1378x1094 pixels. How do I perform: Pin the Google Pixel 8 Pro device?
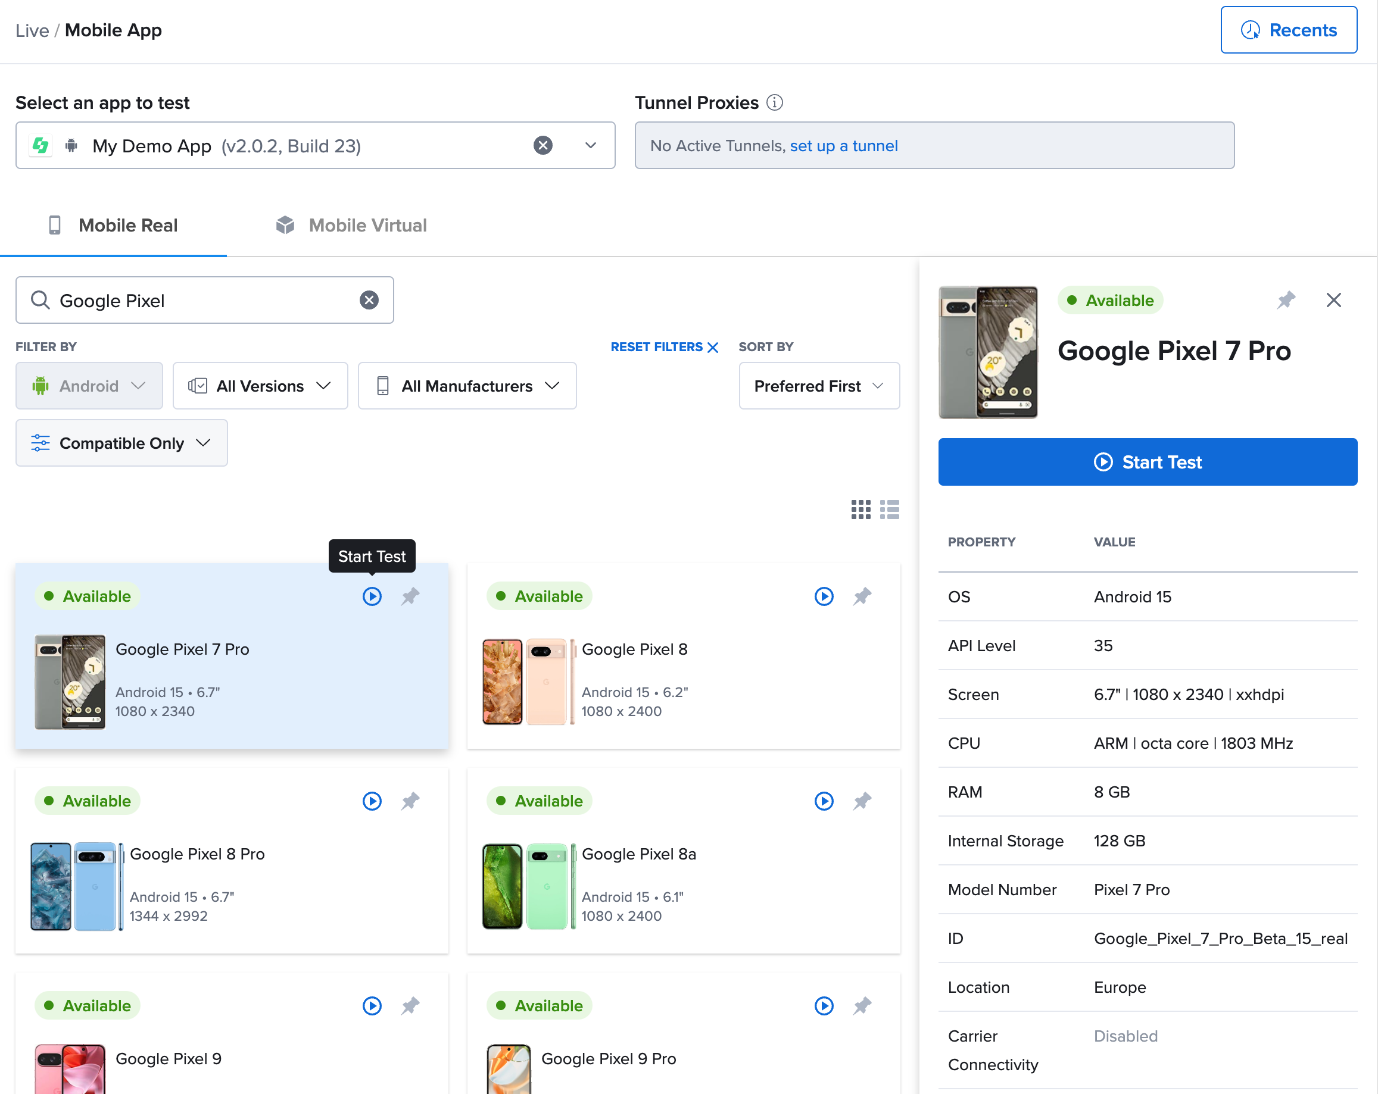pyautogui.click(x=410, y=801)
